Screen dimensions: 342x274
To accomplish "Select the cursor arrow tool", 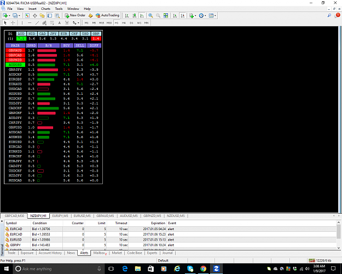I will pyautogui.click(x=5, y=22).
